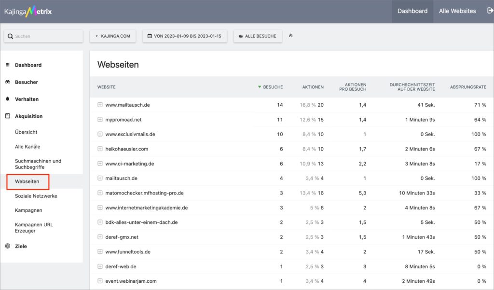This screenshot has width=494, height=290.
Task: Sort by the Besuche column header
Action: coord(273,87)
